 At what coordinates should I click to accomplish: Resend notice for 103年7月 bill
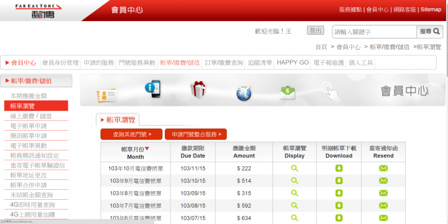tap(383, 205)
